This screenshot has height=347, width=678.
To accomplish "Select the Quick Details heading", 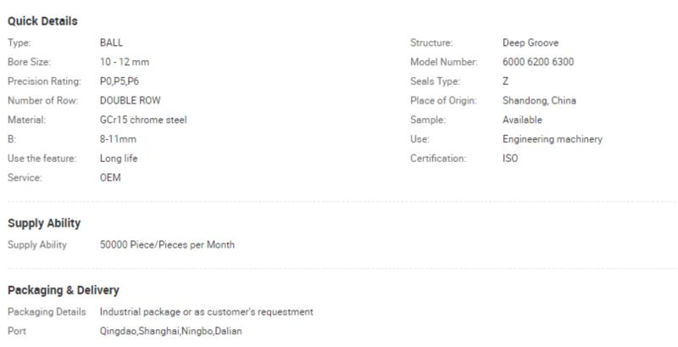I will (42, 21).
